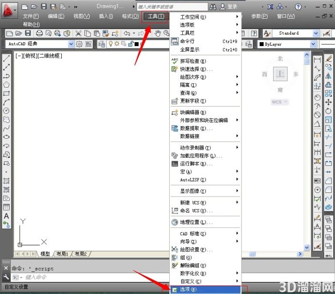Select the Ellipse drawing tool

pos(6,137)
